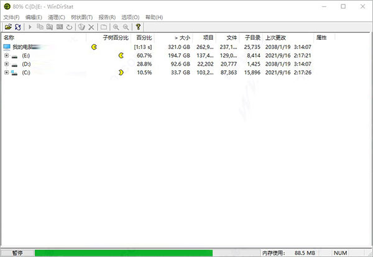The height and width of the screenshot is (257, 373).
Task: Click the X permanent delete icon
Action: [x=91, y=27]
